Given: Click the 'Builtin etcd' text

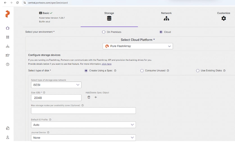Looking at the screenshot, I should (x=45, y=22).
